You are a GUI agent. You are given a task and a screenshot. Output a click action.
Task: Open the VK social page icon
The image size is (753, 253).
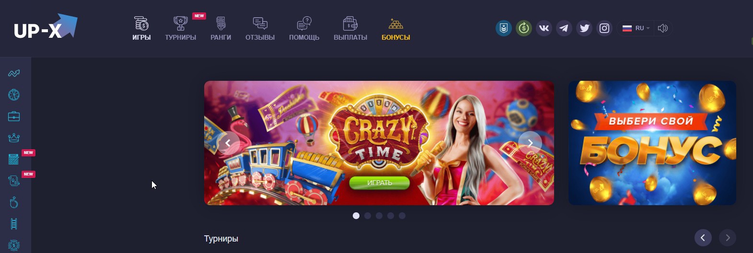544,28
